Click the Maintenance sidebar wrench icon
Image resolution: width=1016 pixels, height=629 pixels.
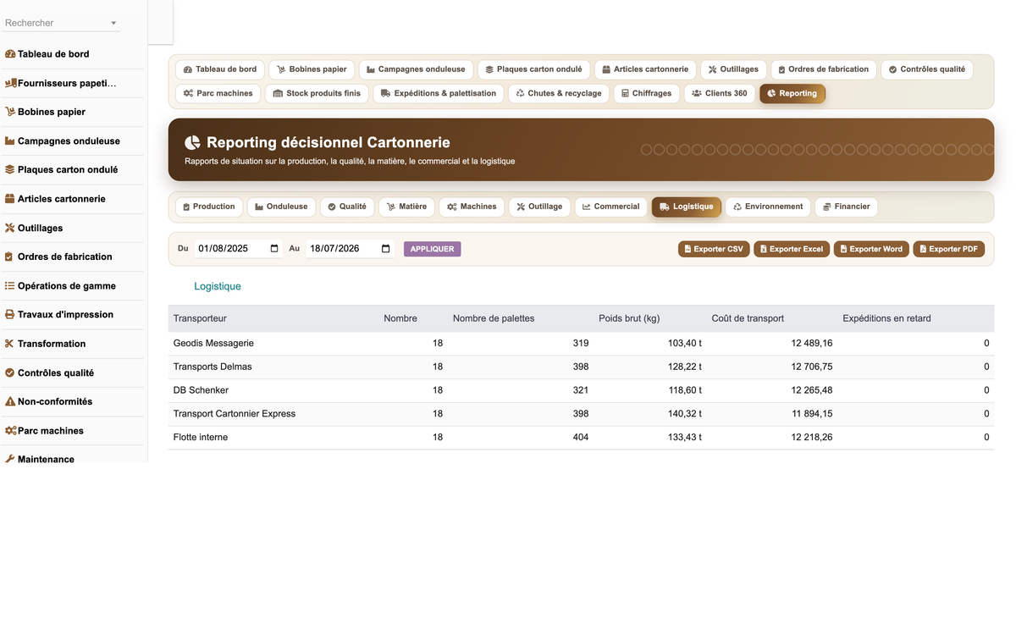click(10, 459)
